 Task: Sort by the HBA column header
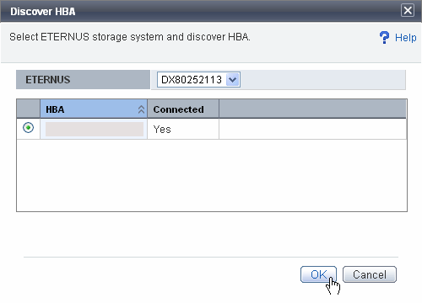(94, 109)
